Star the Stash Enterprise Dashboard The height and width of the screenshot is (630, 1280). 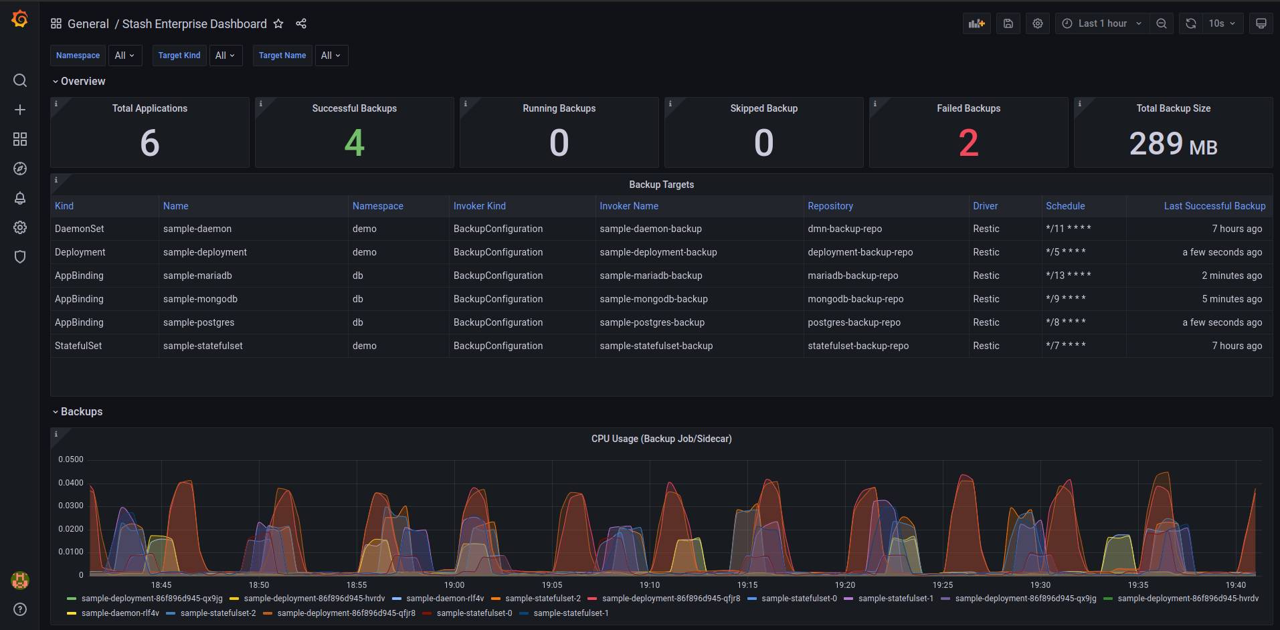coord(279,24)
